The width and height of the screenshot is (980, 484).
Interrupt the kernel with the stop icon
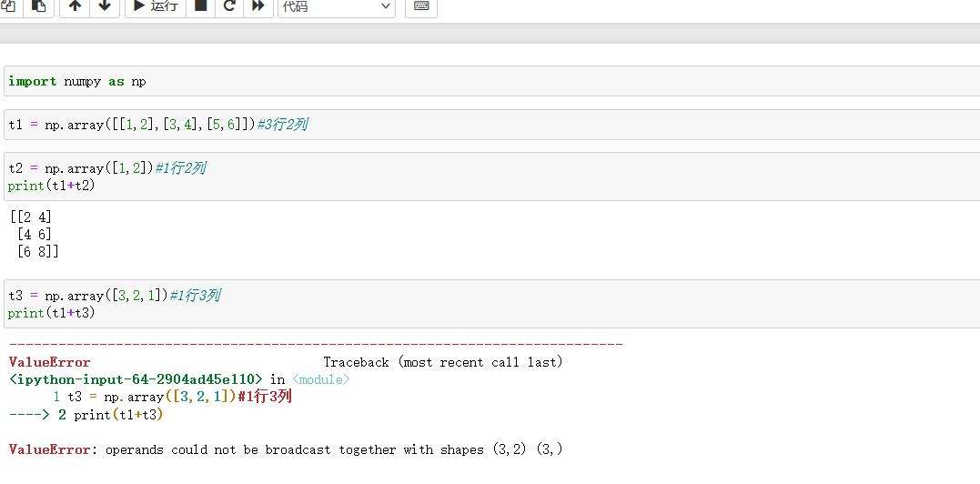200,6
